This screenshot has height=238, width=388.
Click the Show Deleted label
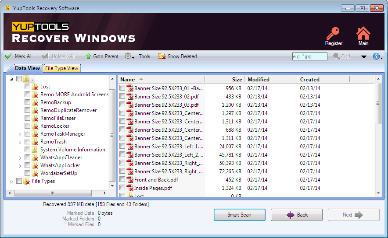(182, 56)
